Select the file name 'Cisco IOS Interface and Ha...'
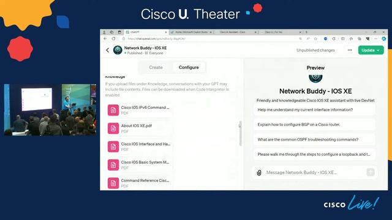The image size is (392, 220). (x=146, y=144)
